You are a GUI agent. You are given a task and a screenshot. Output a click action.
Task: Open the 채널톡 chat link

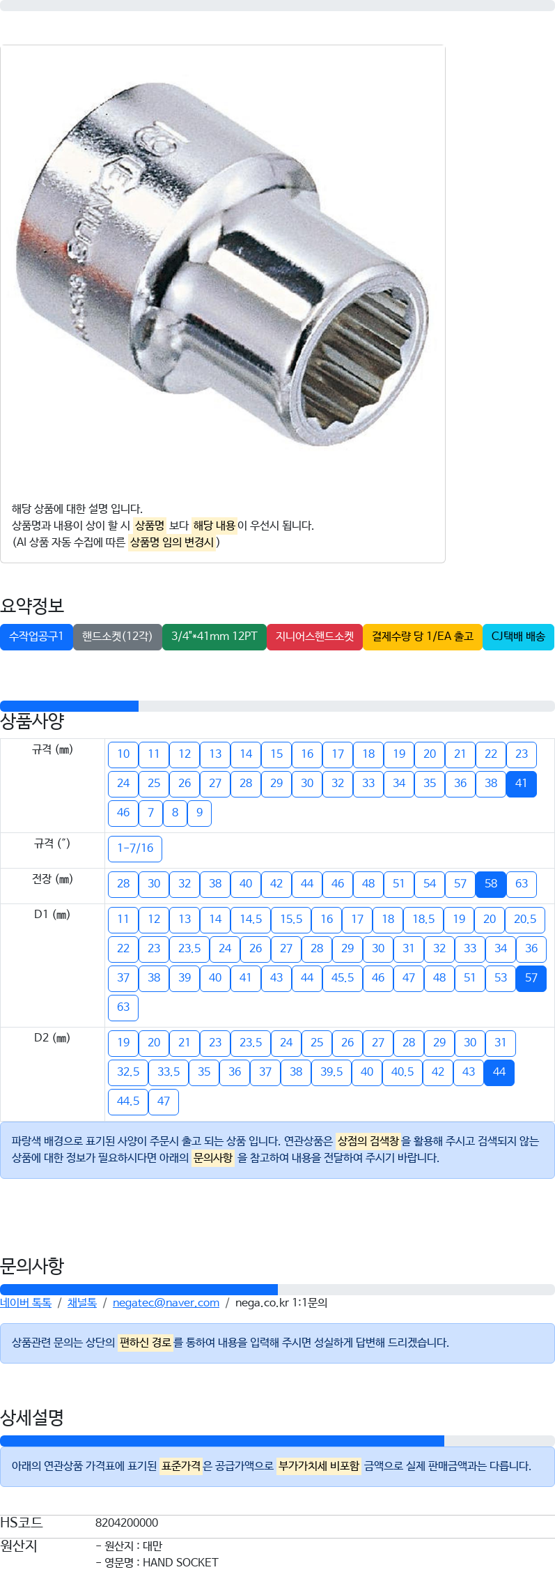[82, 1302]
